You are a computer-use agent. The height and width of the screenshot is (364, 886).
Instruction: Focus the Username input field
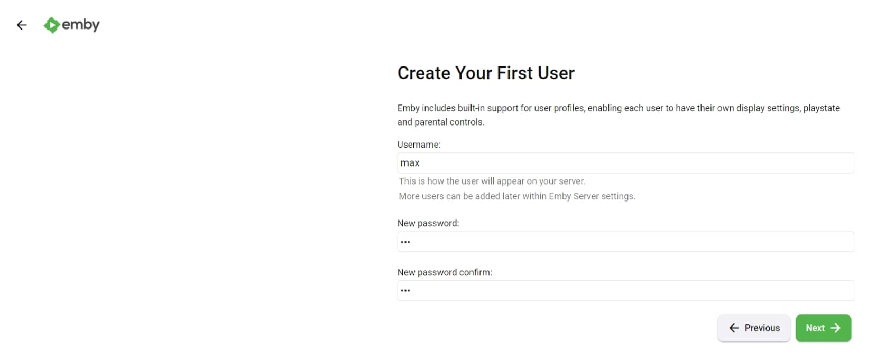625,163
